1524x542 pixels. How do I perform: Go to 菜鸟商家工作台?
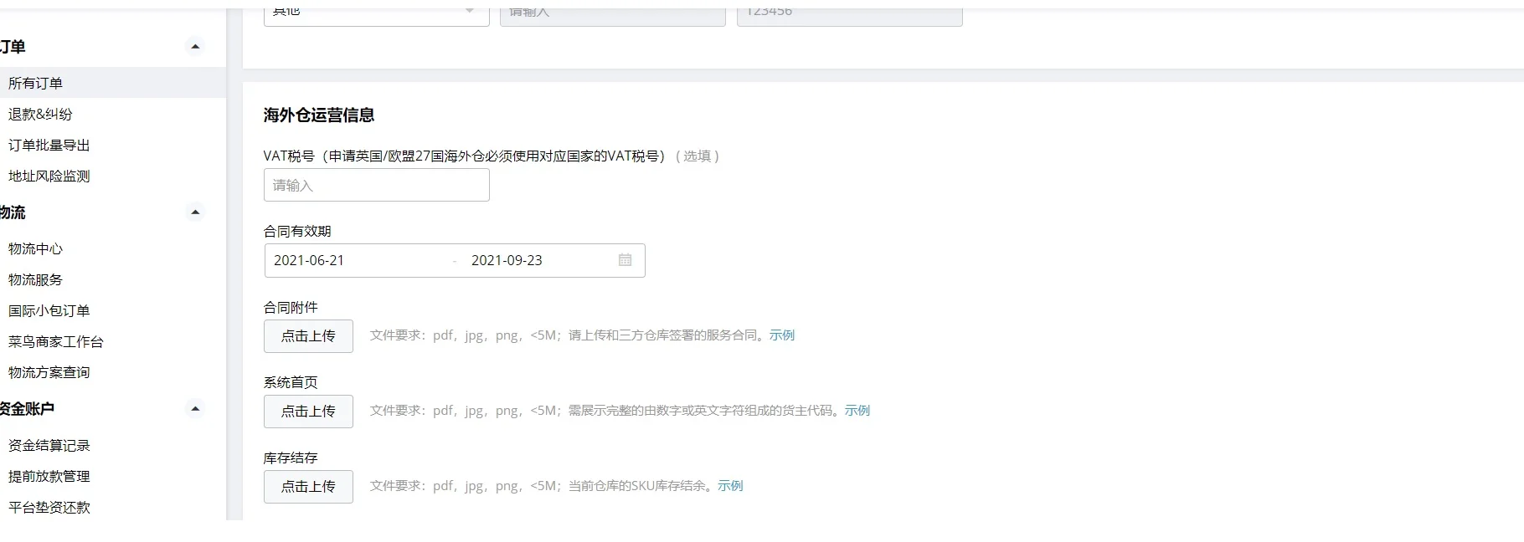tap(56, 341)
